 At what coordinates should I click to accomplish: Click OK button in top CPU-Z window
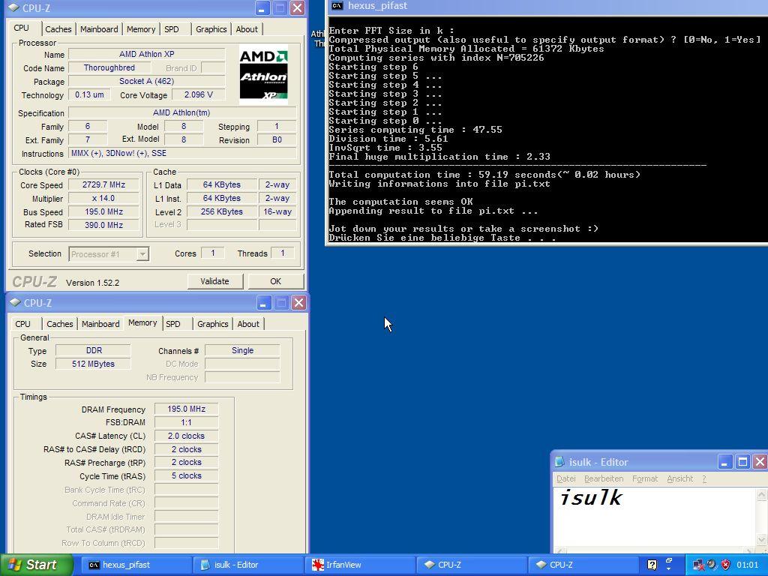[x=276, y=281]
